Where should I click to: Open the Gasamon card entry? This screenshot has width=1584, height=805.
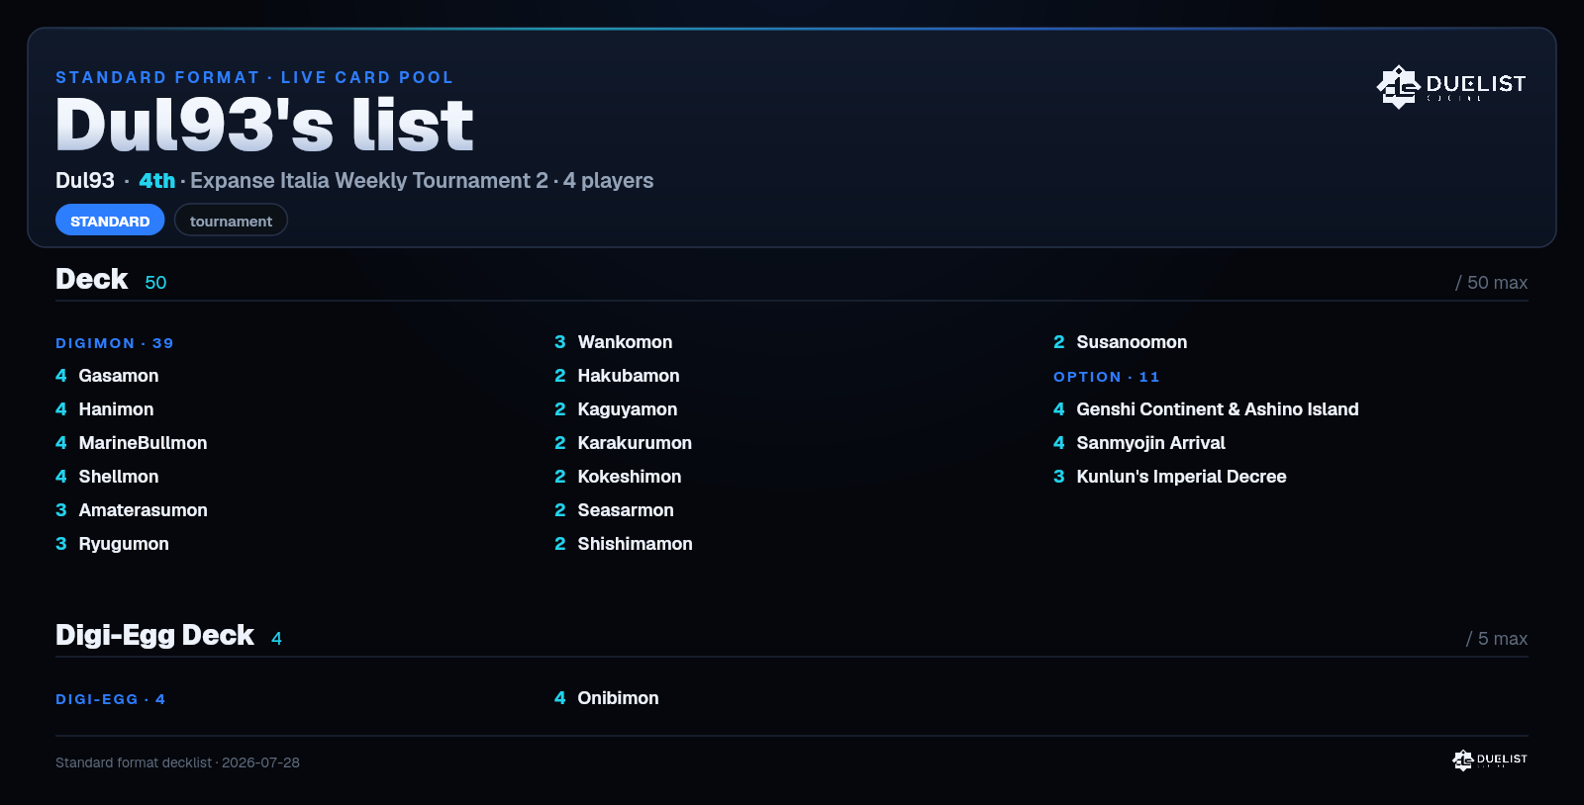pos(107,376)
